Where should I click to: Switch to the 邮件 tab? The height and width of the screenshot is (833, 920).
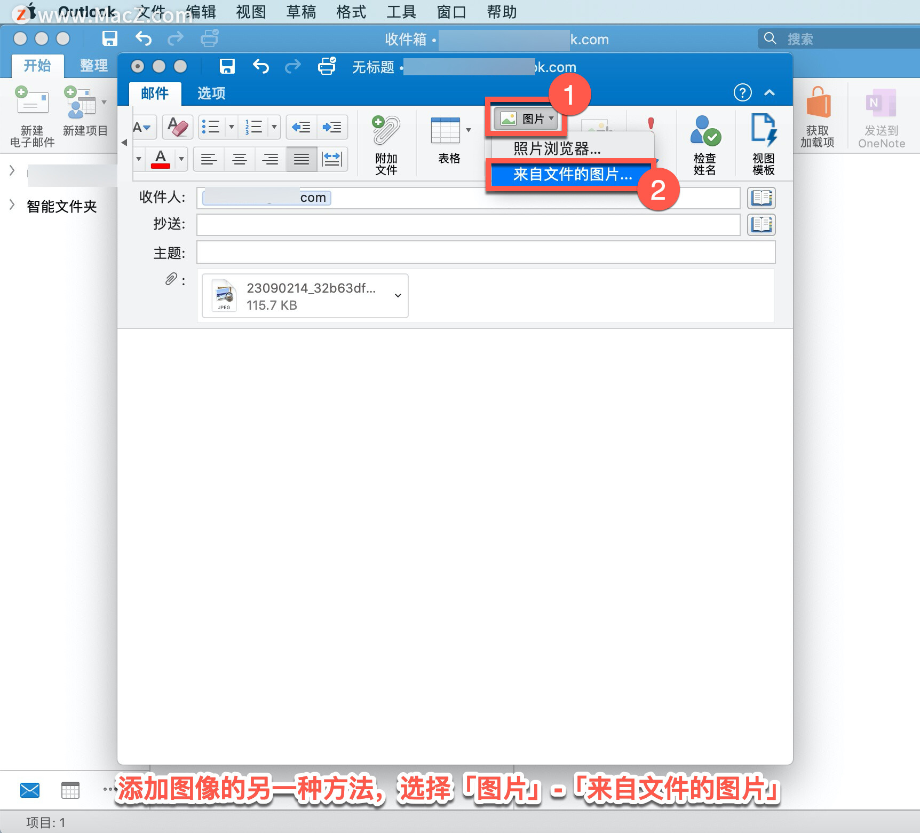(155, 93)
